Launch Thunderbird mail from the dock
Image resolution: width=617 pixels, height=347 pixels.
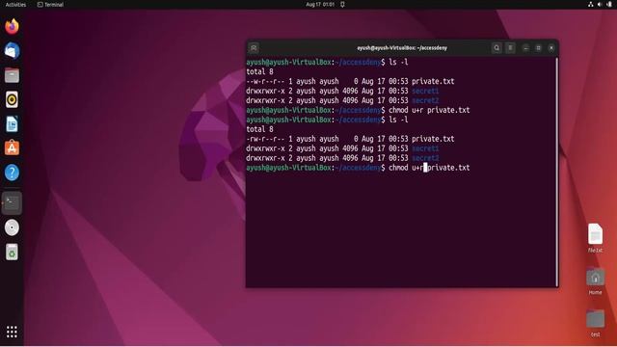point(12,51)
